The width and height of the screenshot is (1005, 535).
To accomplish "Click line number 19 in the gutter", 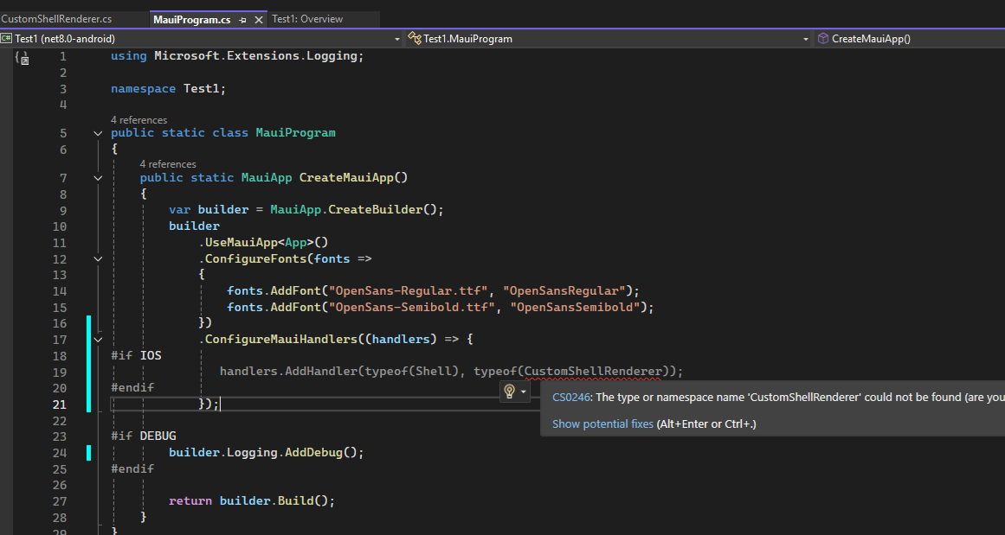I will 59,372.
